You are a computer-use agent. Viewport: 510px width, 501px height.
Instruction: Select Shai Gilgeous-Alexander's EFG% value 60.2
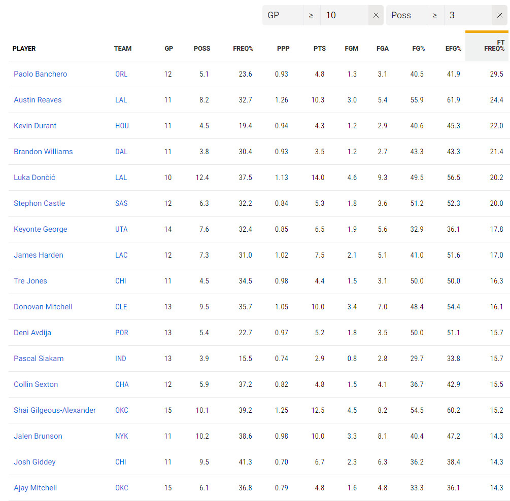coord(453,410)
